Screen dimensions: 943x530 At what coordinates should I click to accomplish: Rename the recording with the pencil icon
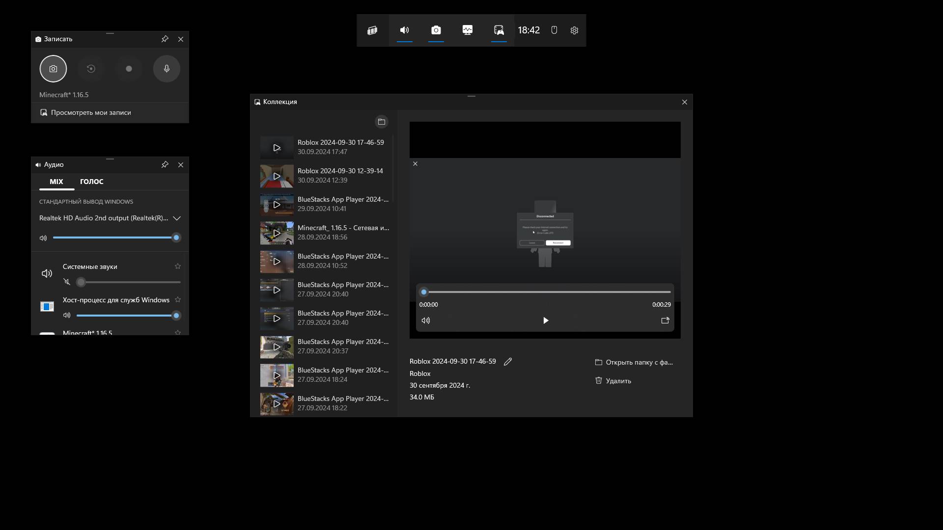click(x=508, y=362)
